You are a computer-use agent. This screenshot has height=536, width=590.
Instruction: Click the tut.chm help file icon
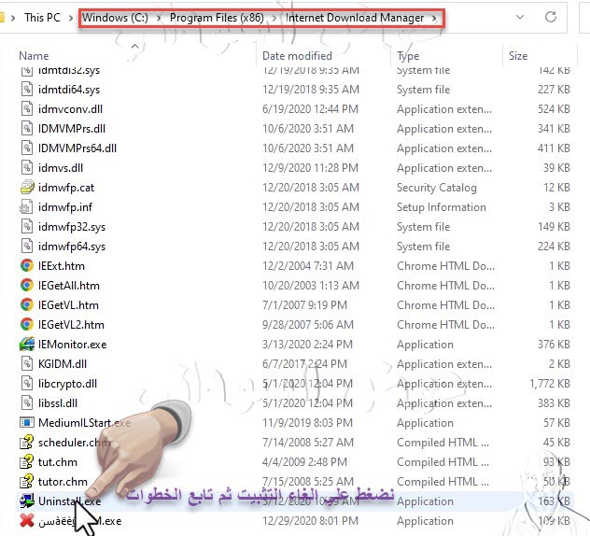coord(27,462)
